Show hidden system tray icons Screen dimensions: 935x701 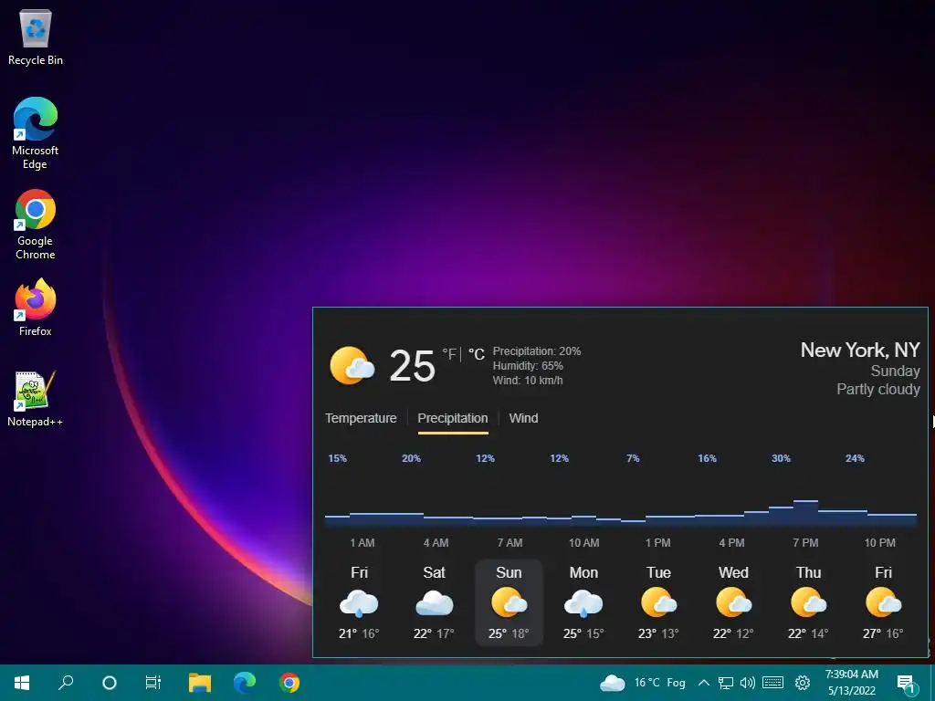click(x=704, y=683)
